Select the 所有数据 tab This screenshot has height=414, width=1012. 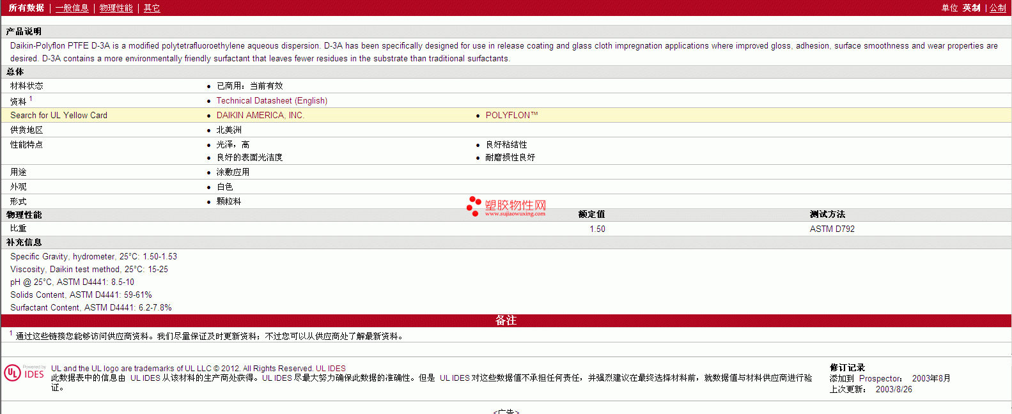coord(26,8)
